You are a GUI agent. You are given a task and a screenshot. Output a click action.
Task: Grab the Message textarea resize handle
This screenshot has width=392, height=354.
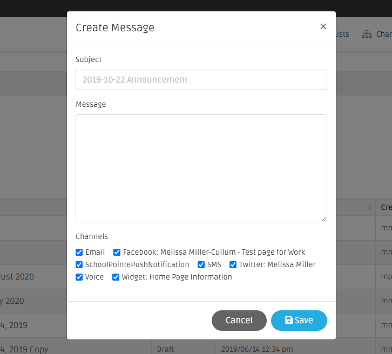(324, 219)
